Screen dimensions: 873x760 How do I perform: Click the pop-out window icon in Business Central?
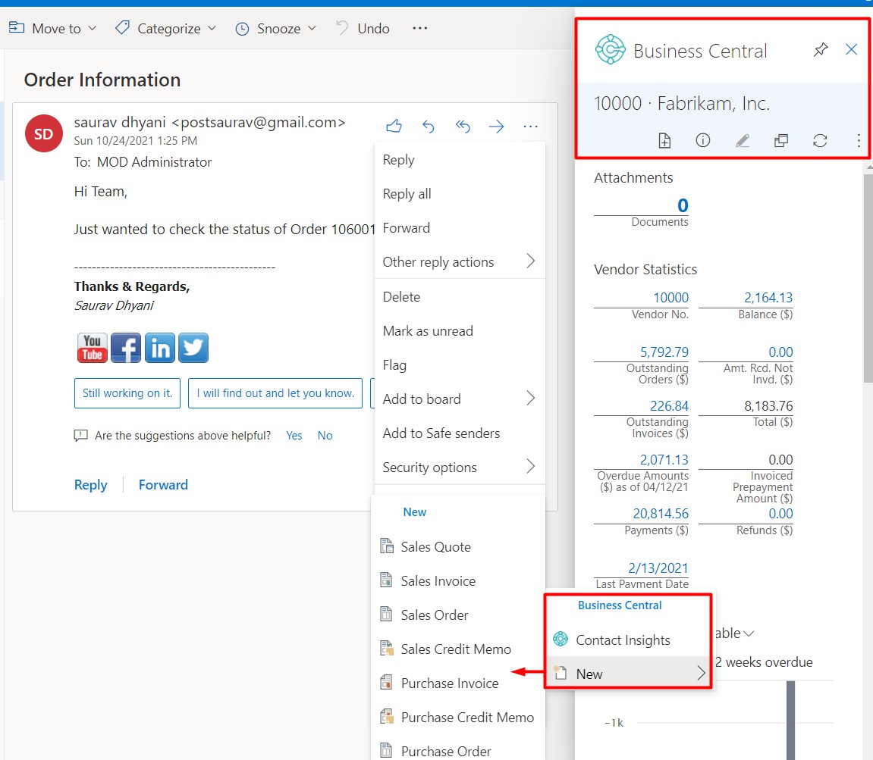pos(781,140)
